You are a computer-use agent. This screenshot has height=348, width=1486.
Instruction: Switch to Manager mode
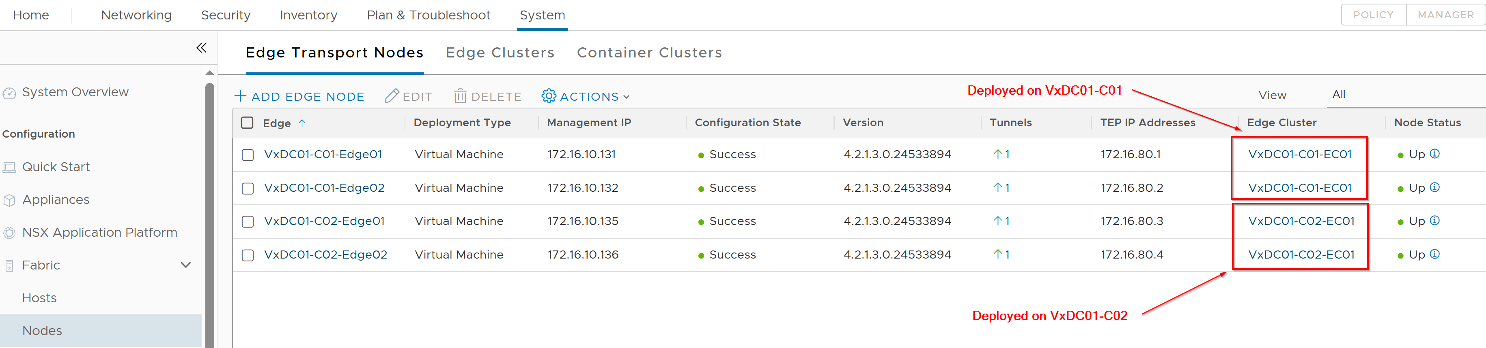click(1445, 15)
